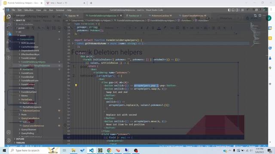
Task: Select the FormikSetters folder
Action: (x=28, y=84)
